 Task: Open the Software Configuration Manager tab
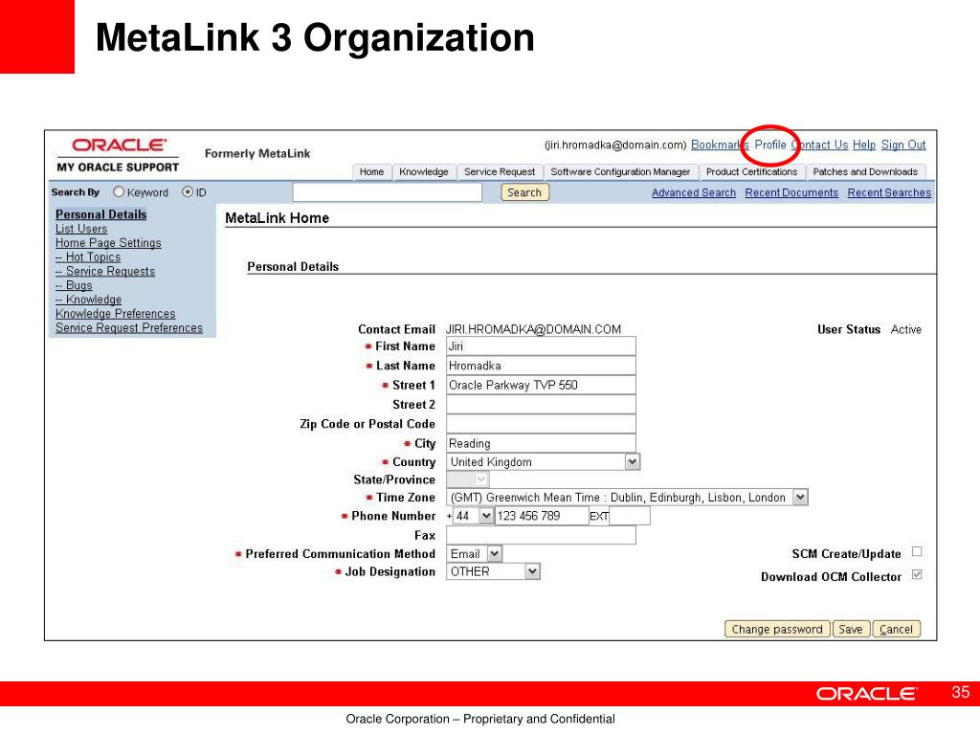(x=620, y=172)
